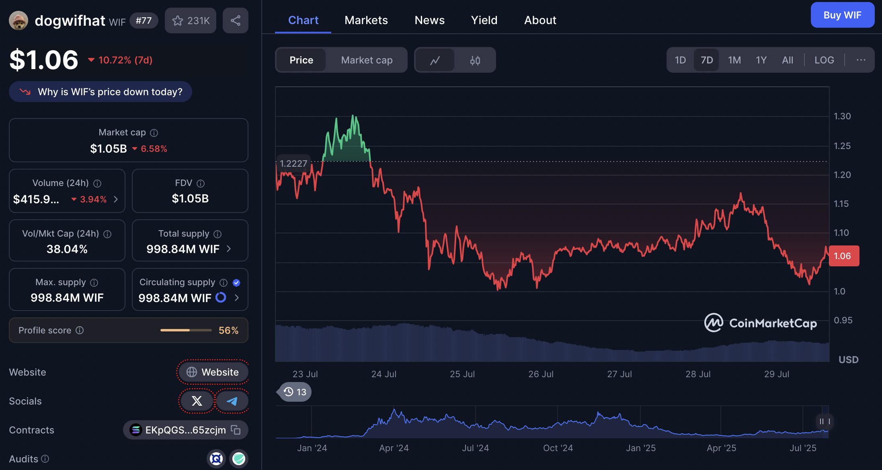Click the 26 Jul date axis label
Screen dimensions: 882x470
541,374
